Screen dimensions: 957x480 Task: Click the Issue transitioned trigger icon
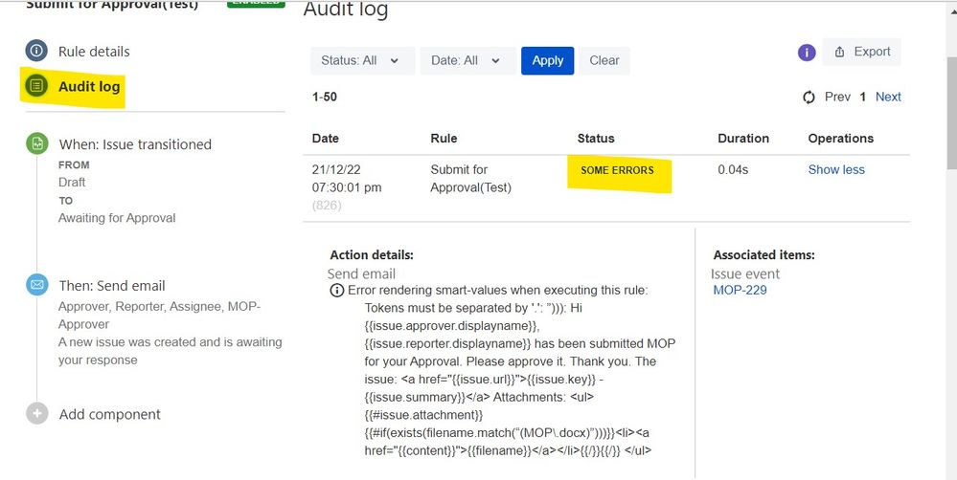coord(37,143)
